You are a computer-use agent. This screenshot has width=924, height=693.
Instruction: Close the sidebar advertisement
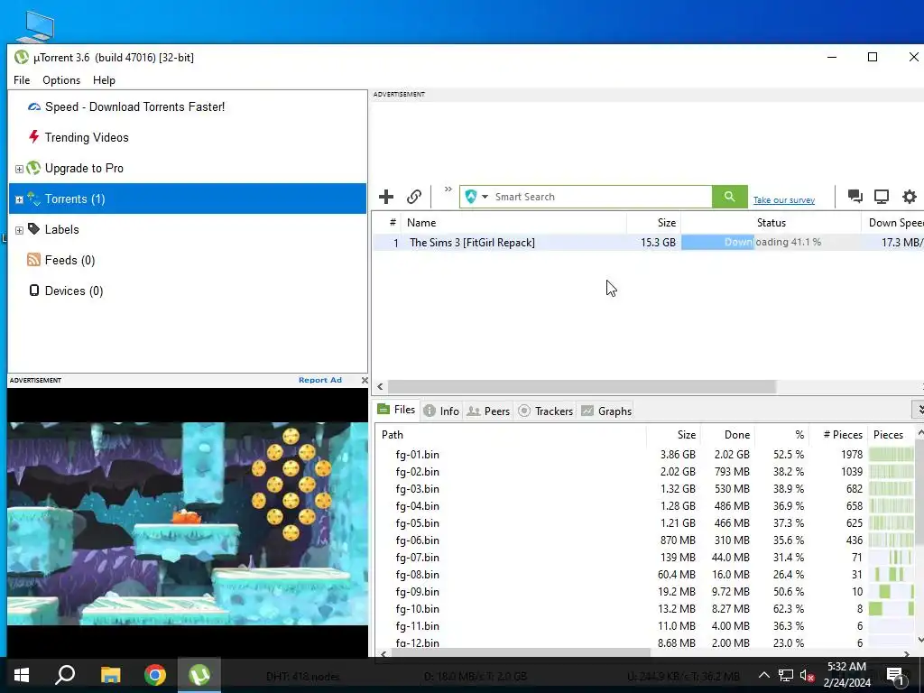tap(365, 380)
